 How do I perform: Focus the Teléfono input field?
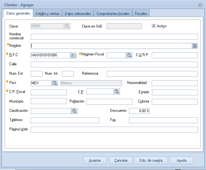pos(65,120)
